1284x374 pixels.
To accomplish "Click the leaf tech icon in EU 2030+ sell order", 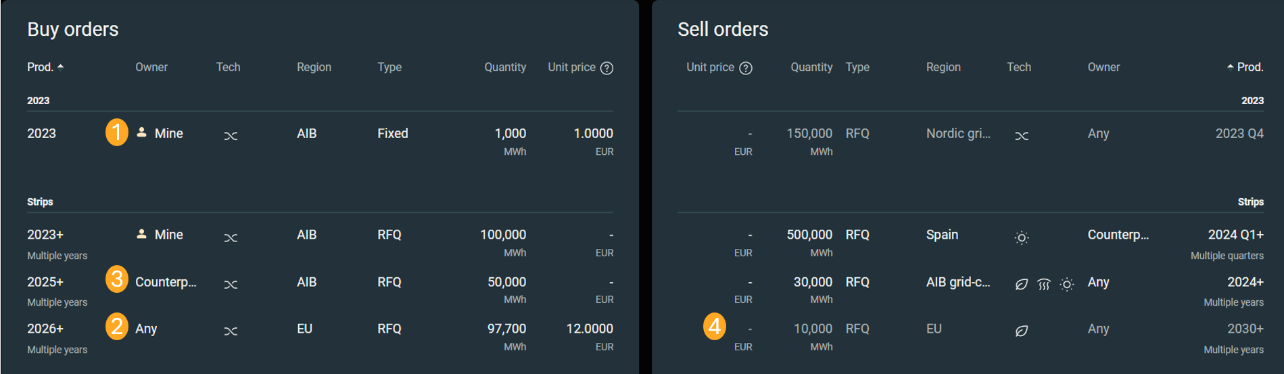I will click(x=1022, y=331).
